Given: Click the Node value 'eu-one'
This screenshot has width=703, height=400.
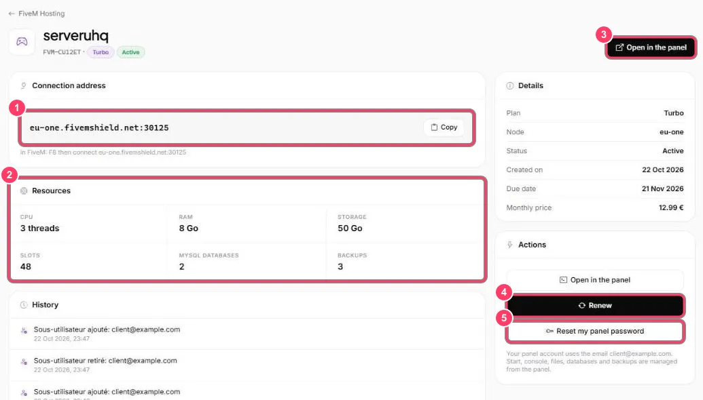Looking at the screenshot, I should point(672,132).
